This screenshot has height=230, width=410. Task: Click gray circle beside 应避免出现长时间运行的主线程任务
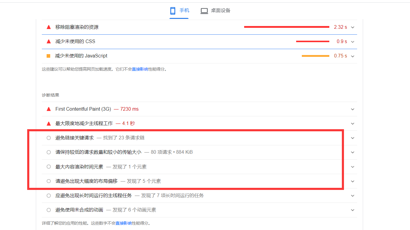[x=49, y=196]
